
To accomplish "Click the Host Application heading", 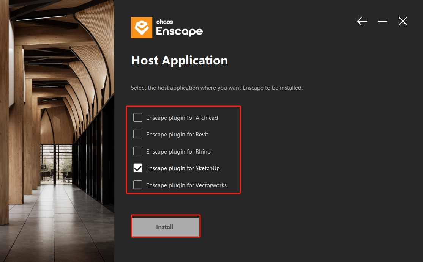I will (x=179, y=60).
